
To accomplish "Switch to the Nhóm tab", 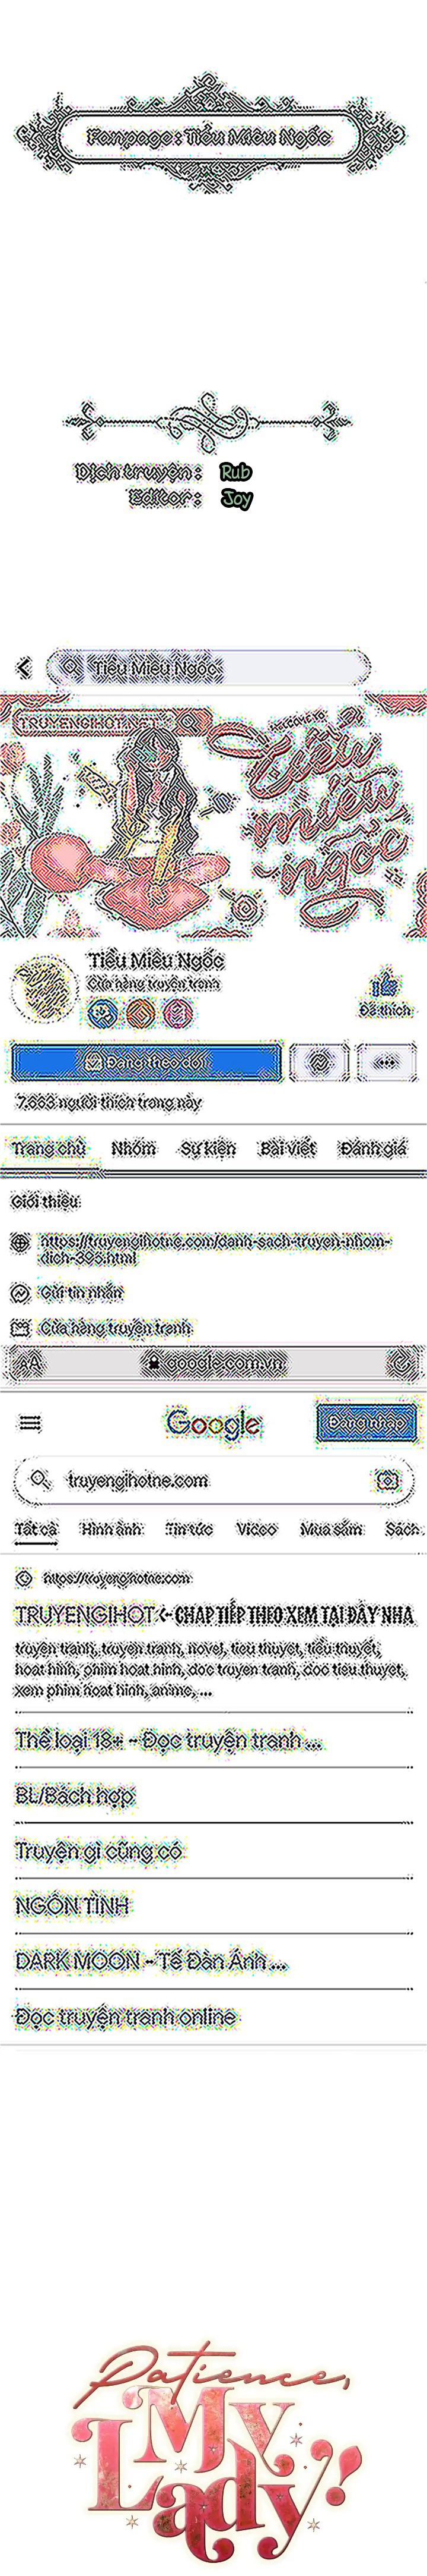I will click(x=133, y=1149).
